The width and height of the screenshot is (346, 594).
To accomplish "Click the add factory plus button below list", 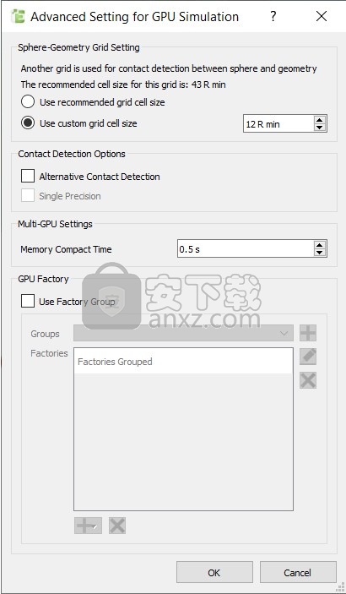I will click(x=88, y=526).
